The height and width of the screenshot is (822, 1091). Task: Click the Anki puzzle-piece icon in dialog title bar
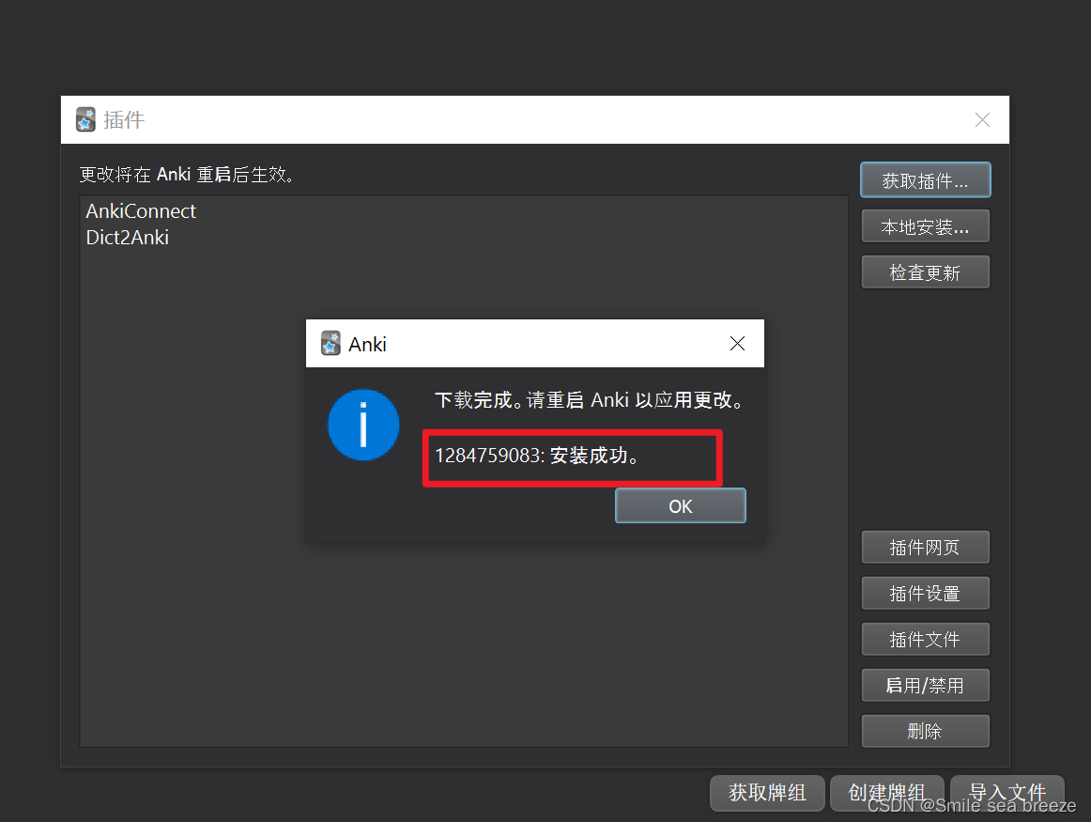(x=330, y=343)
